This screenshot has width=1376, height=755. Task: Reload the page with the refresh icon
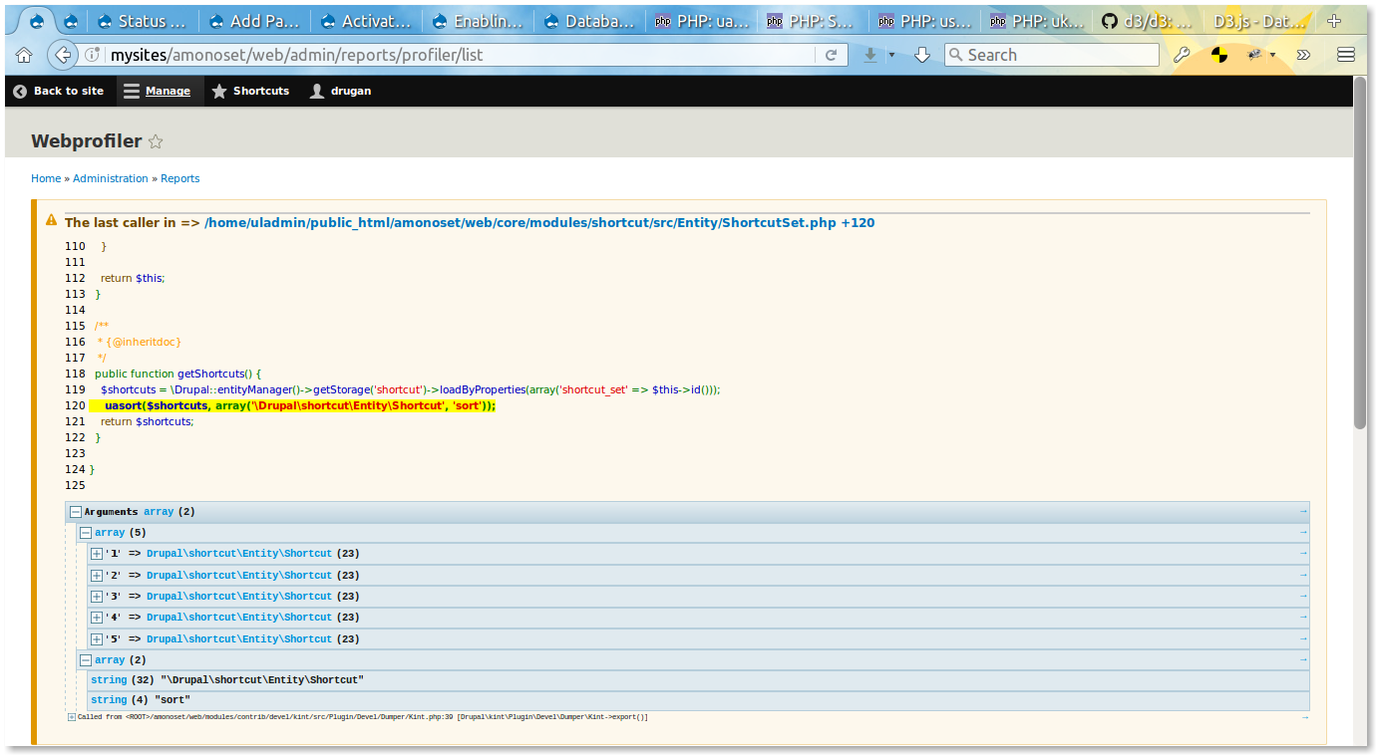(x=831, y=55)
